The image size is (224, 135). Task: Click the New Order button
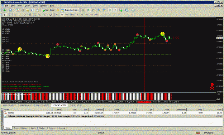pyautogui.click(x=48, y=10)
